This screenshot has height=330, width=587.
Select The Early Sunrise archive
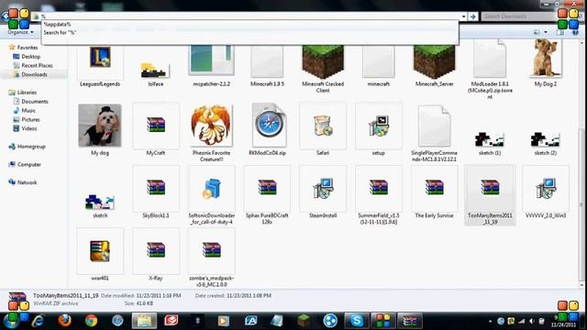click(x=434, y=188)
